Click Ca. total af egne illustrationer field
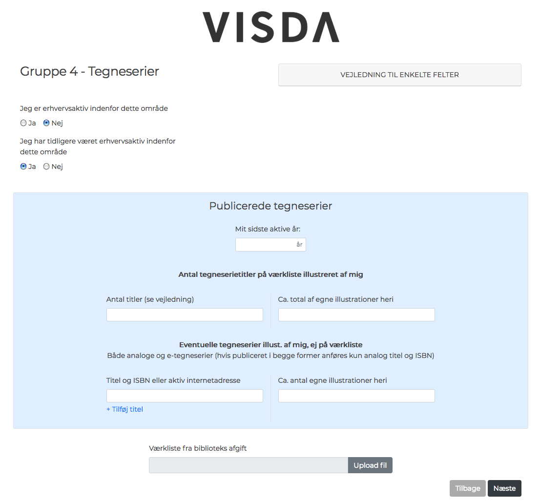 pyautogui.click(x=356, y=314)
